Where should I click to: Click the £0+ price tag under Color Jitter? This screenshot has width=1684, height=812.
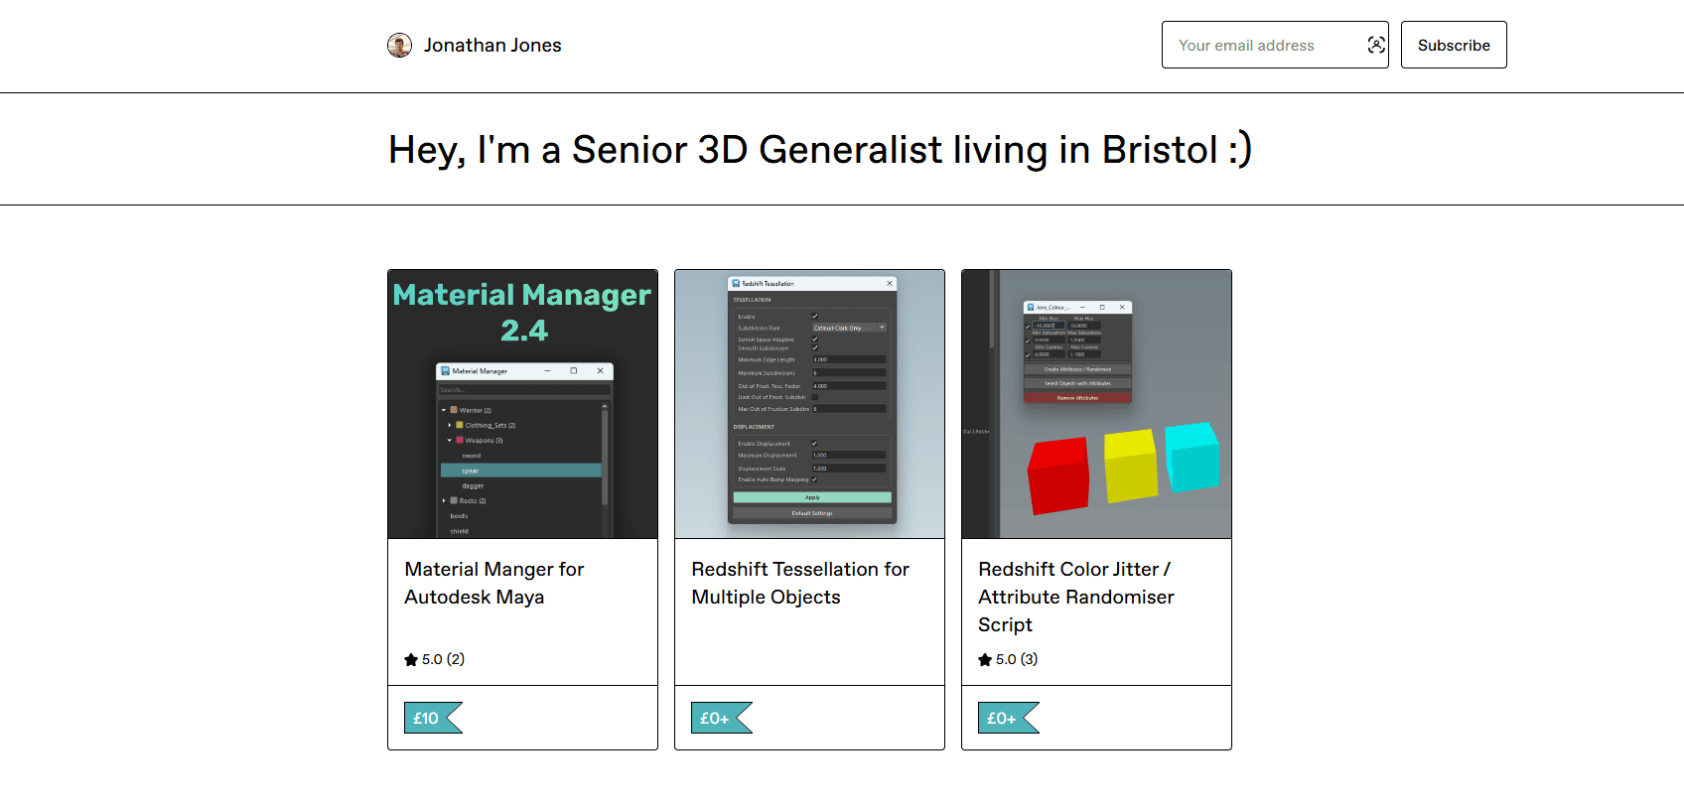point(1009,718)
